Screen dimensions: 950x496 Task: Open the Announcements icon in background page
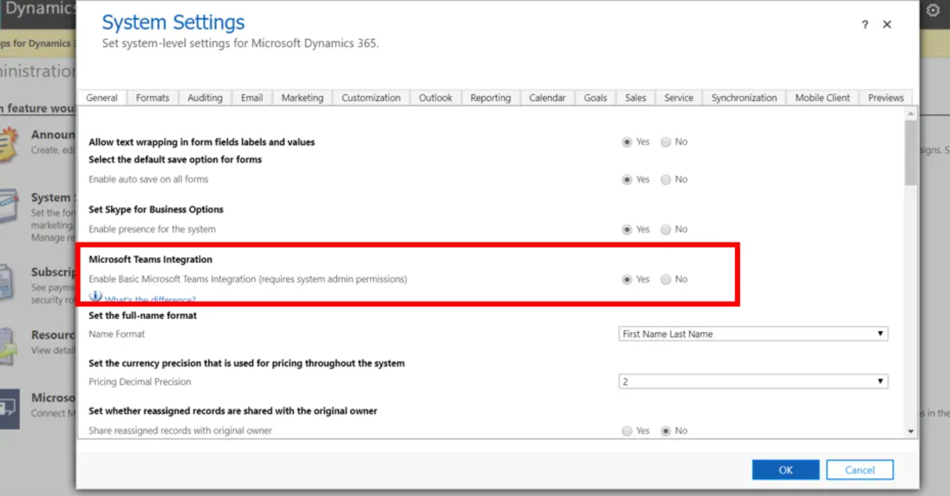8,144
